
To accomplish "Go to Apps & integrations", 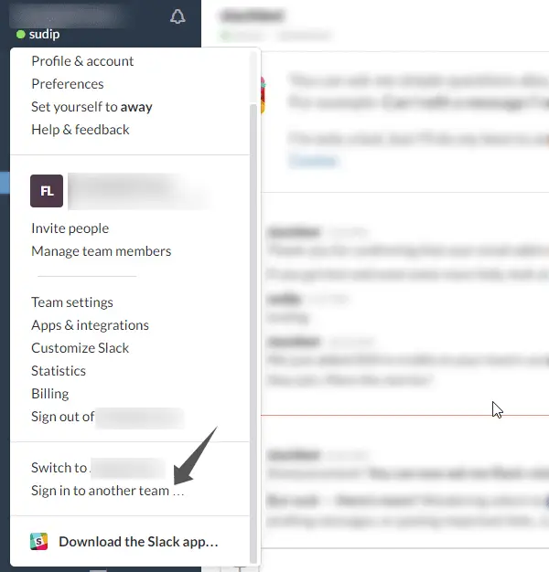I will [x=91, y=325].
